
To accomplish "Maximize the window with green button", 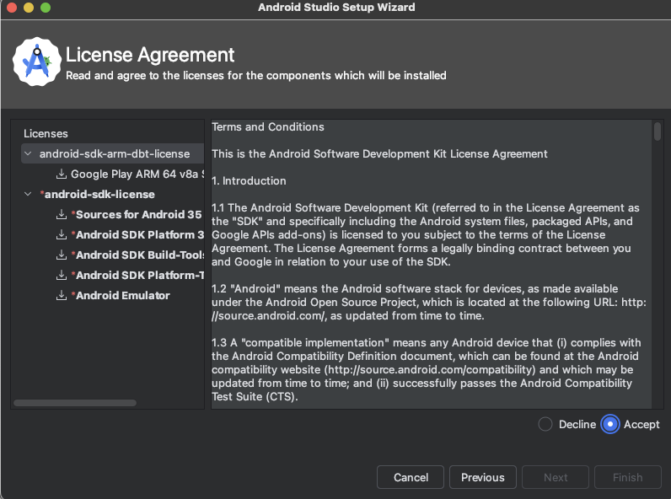I will 46,8.
